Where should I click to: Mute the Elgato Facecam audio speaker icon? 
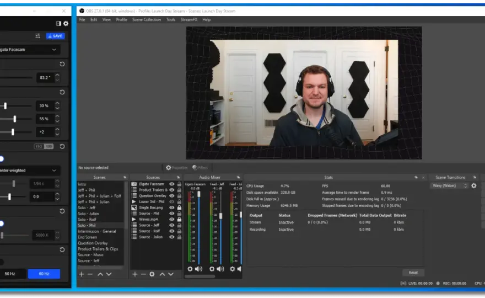[x=198, y=269]
